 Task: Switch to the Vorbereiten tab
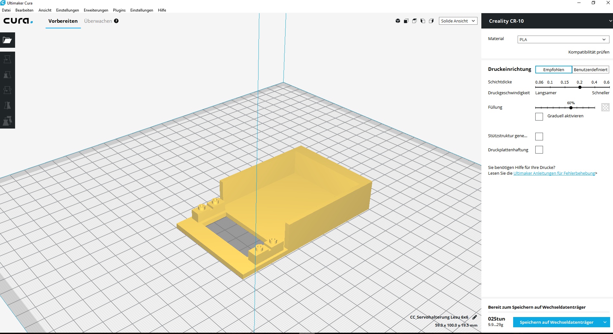63,21
